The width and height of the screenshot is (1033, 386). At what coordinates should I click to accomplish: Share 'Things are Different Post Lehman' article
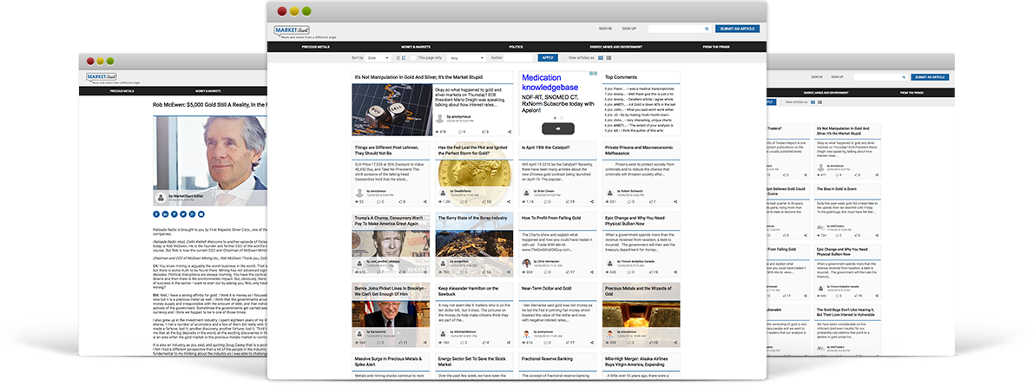(424, 201)
